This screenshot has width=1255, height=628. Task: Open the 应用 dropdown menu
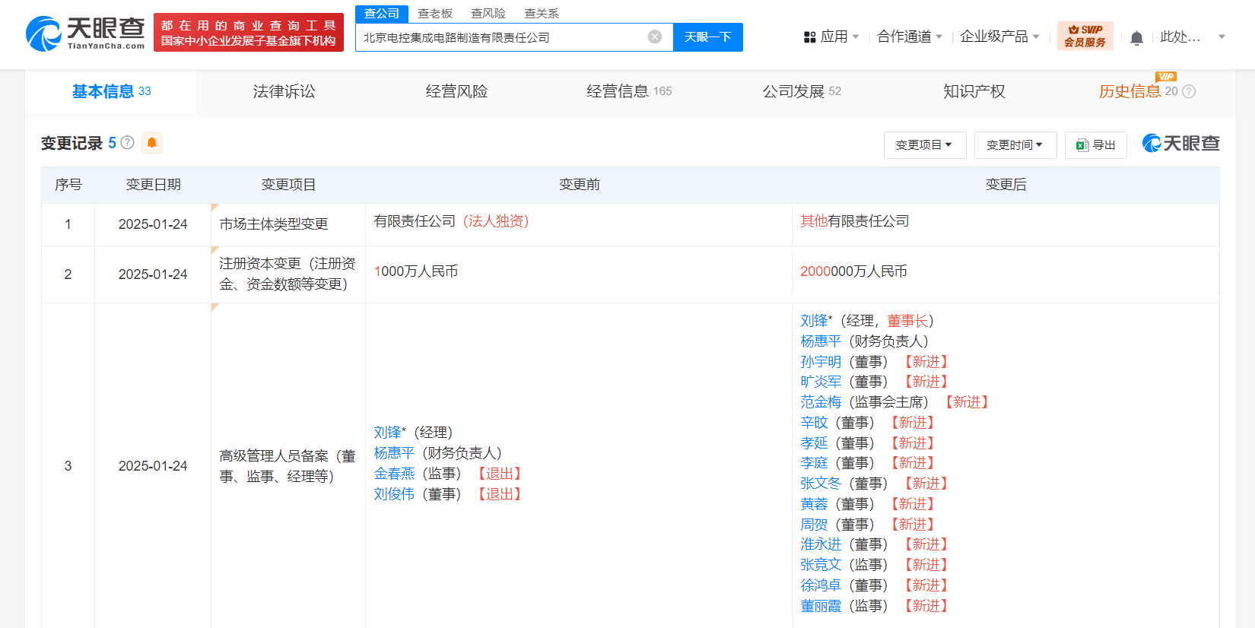(x=832, y=36)
